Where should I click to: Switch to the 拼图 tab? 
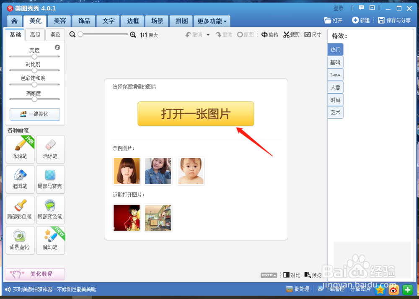pyautogui.click(x=181, y=21)
